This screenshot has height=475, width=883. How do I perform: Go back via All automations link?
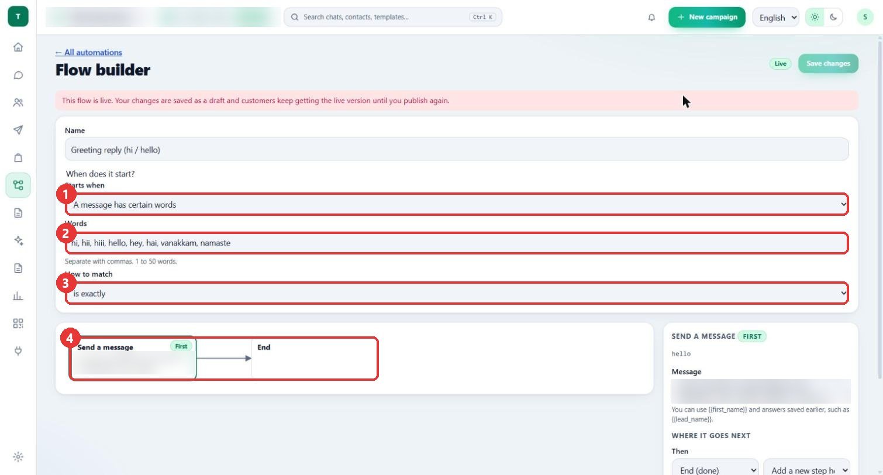89,52
